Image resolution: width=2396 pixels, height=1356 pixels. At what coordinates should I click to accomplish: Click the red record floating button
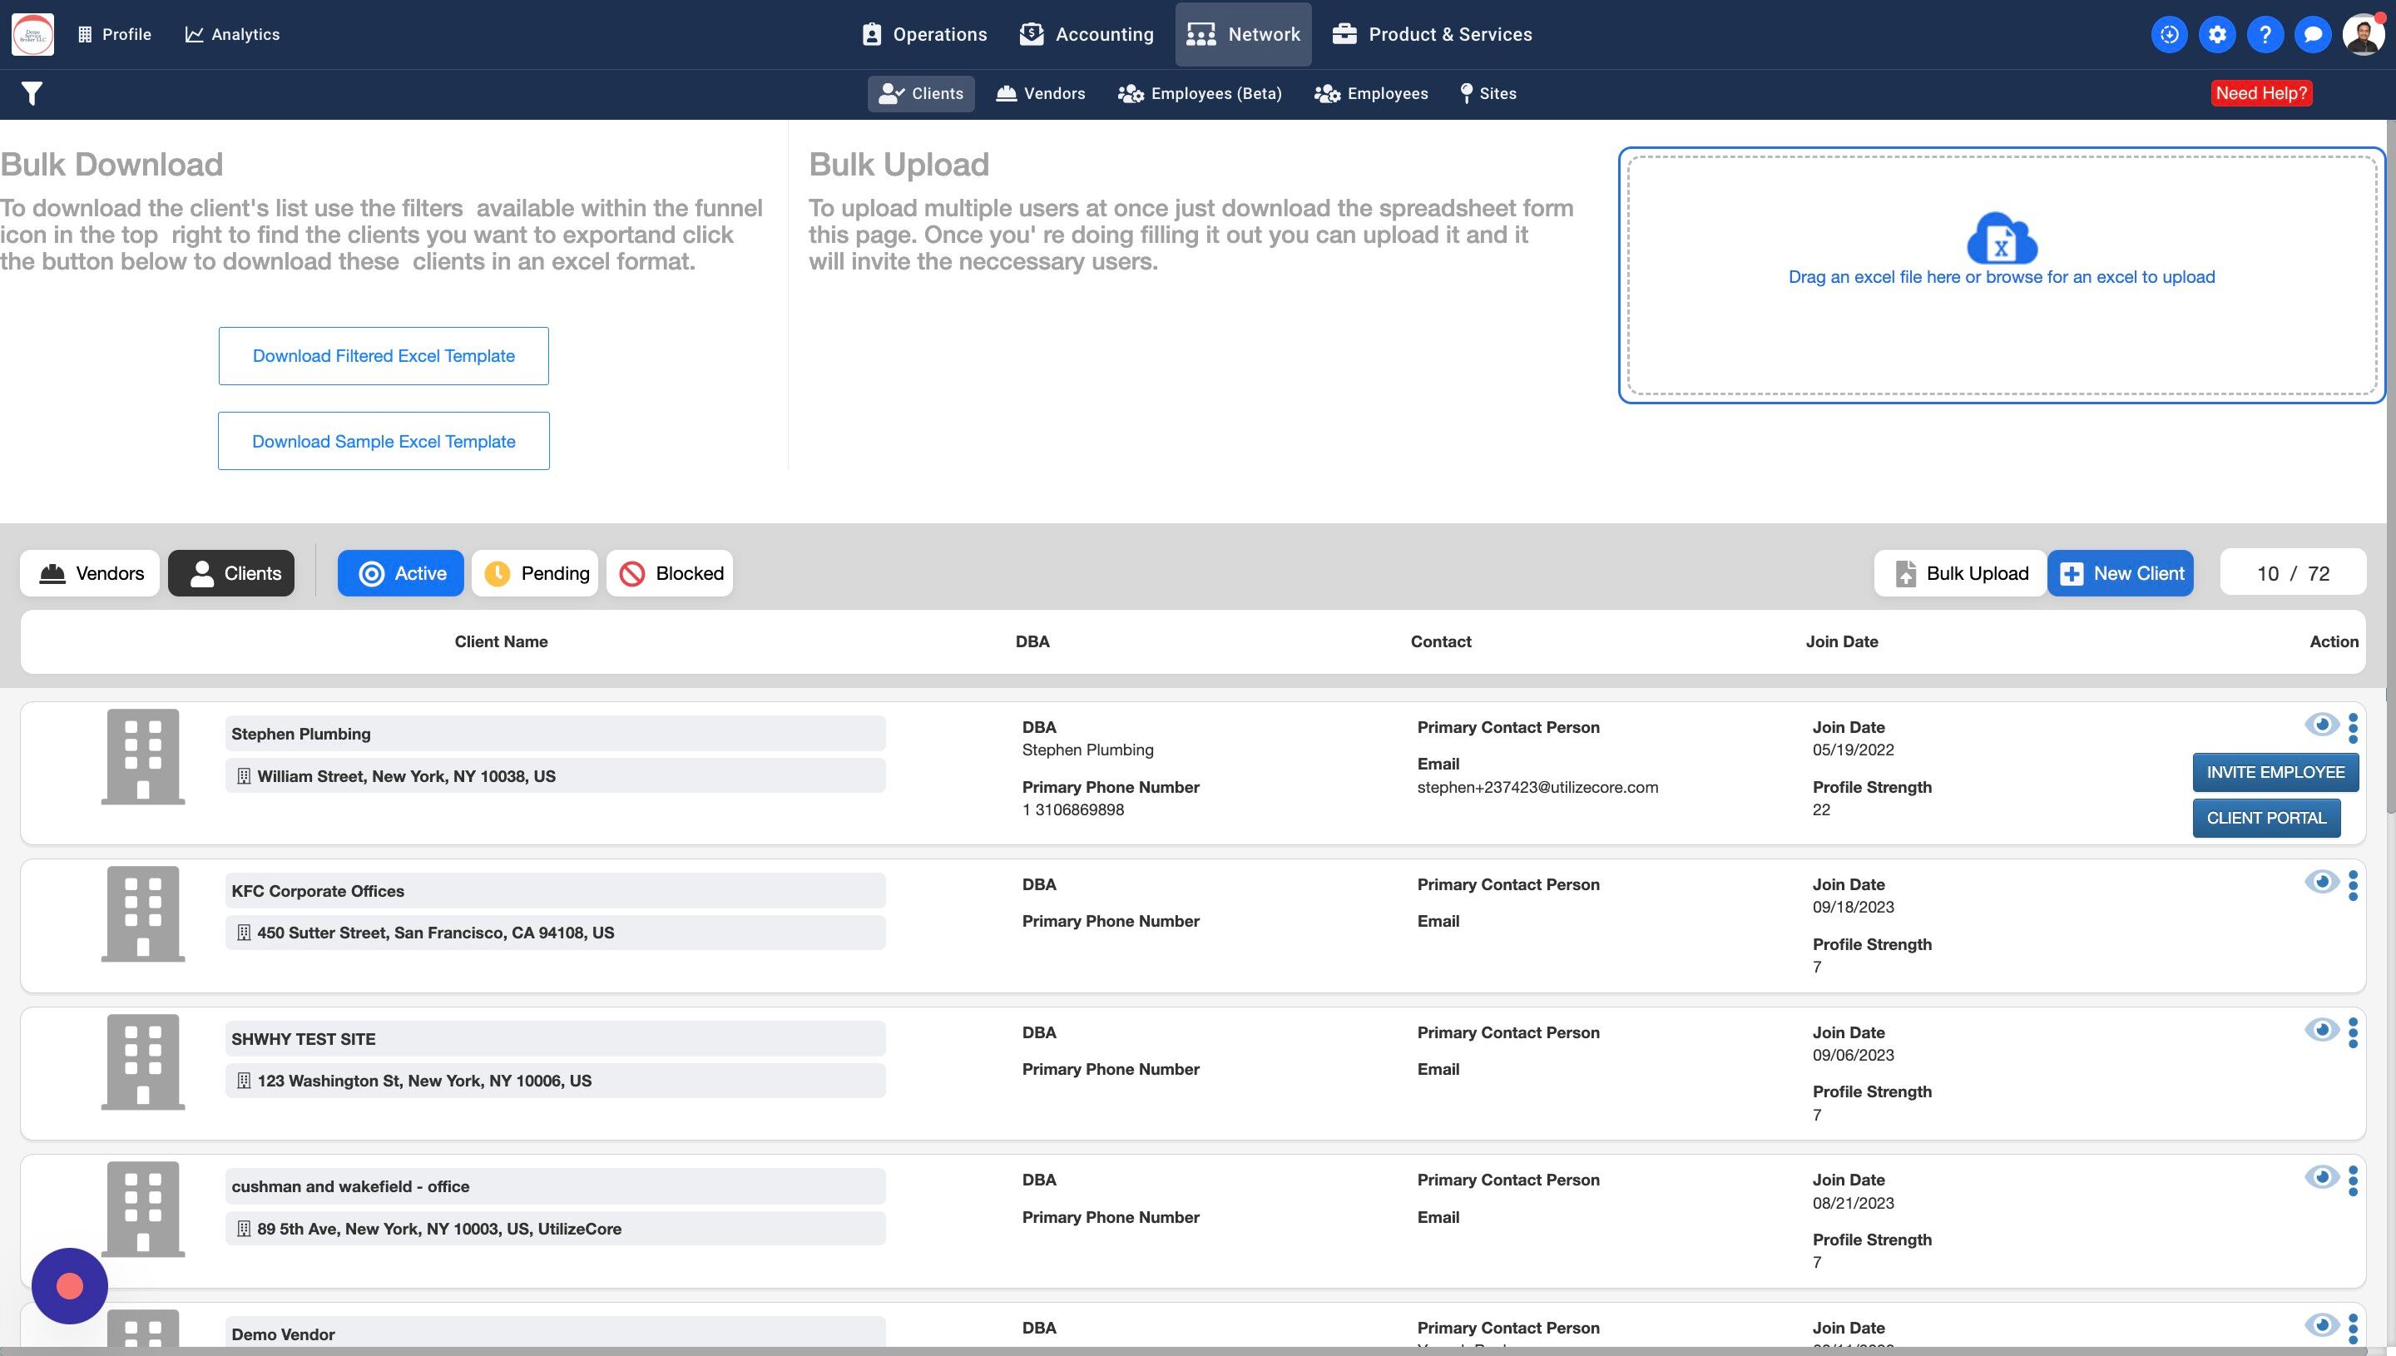click(70, 1286)
